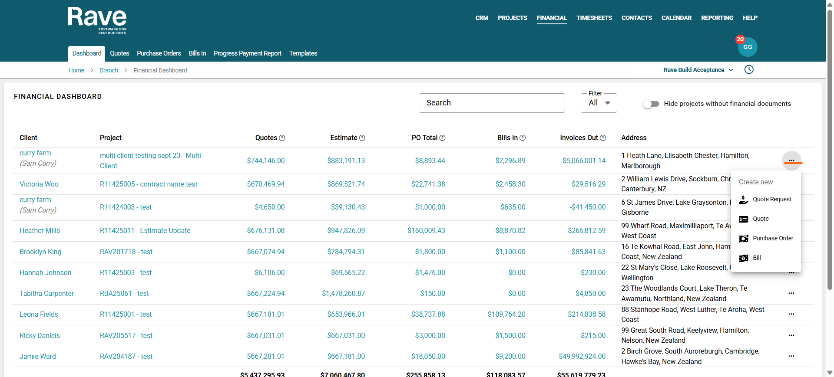Screen dimensions: 834x377
Task: Open the three-dot menu for Jamie Ward row
Action: 791,356
